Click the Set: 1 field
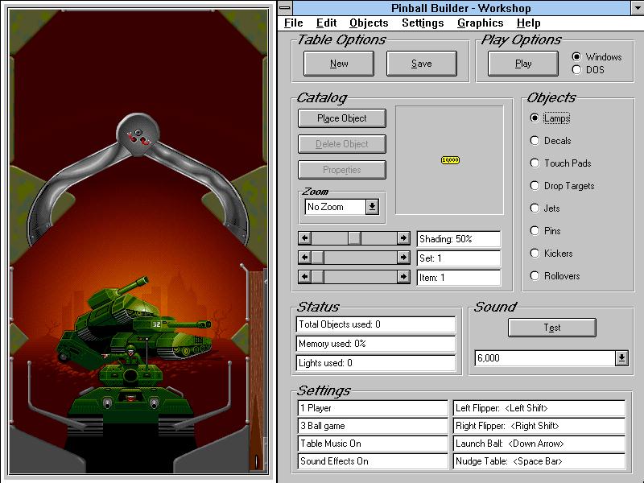The image size is (644, 483). point(459,258)
